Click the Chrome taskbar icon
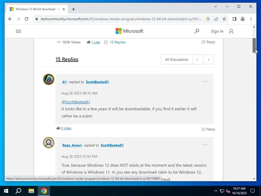This screenshot has width=261, height=196. [44, 191]
